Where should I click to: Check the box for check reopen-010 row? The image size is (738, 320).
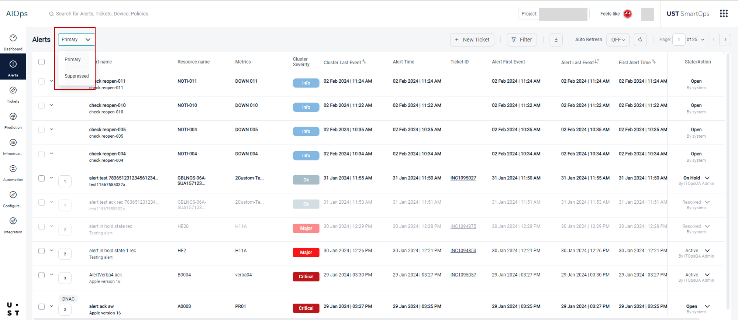click(42, 106)
